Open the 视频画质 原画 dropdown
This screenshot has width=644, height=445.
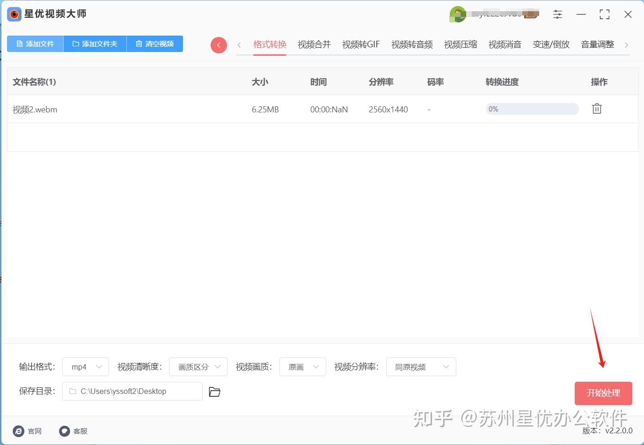coord(302,367)
